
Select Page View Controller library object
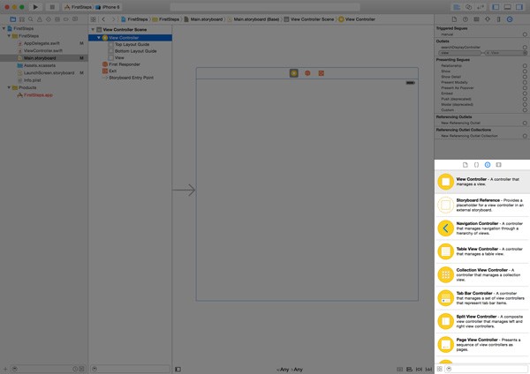(482, 344)
